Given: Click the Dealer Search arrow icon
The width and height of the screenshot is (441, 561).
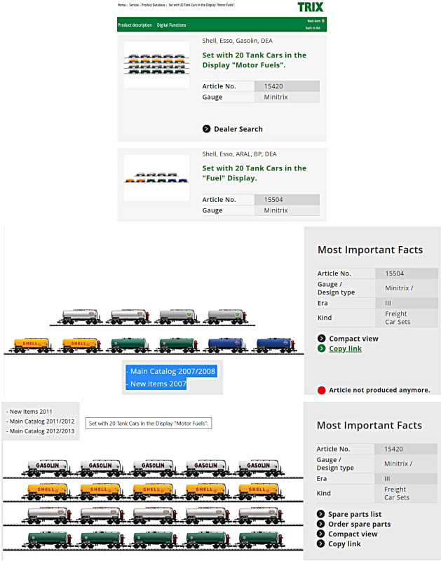Looking at the screenshot, I should coord(206,129).
